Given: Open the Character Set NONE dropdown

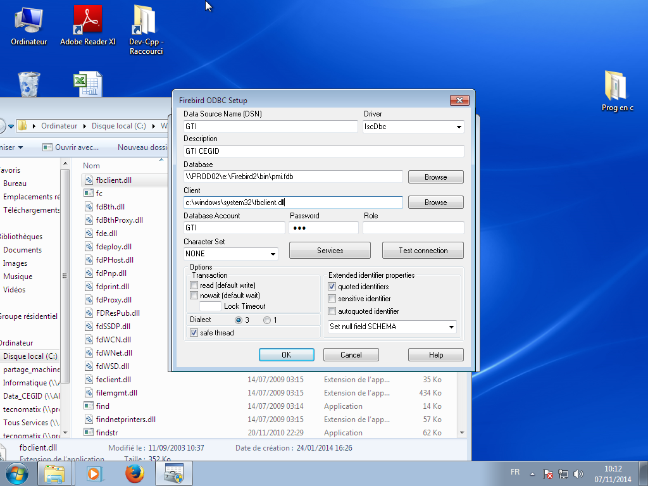Looking at the screenshot, I should click(x=273, y=254).
